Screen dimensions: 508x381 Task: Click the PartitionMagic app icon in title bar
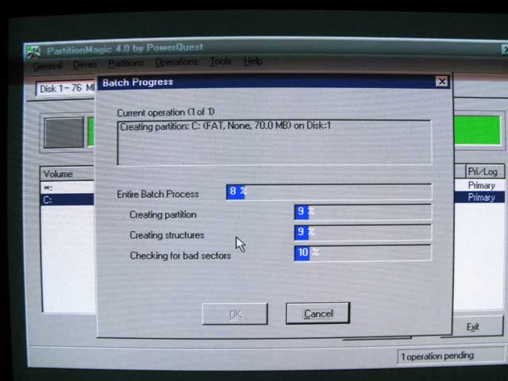(33, 52)
